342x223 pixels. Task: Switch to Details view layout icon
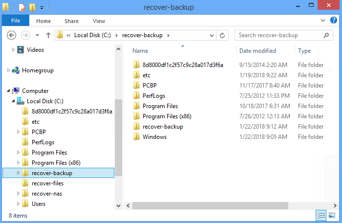tap(321, 216)
